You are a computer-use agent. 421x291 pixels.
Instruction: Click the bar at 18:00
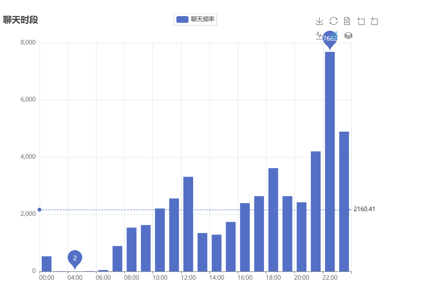(x=273, y=220)
